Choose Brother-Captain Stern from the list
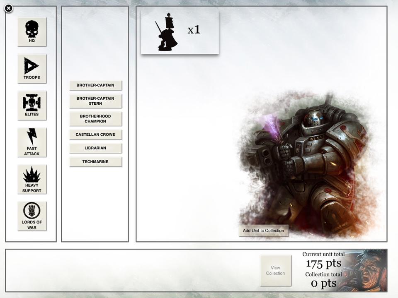The image size is (398, 298). 95,101
